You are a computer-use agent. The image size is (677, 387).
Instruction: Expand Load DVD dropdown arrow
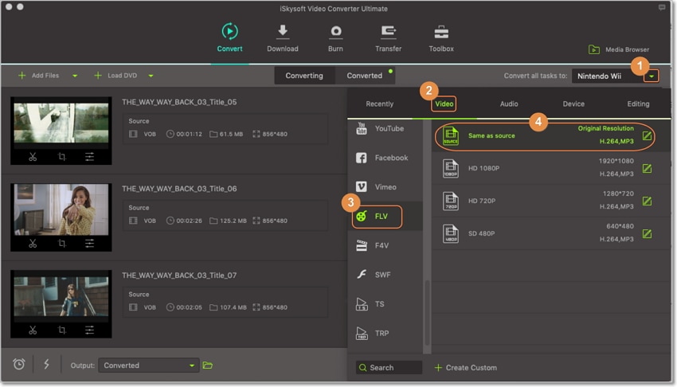coord(151,76)
